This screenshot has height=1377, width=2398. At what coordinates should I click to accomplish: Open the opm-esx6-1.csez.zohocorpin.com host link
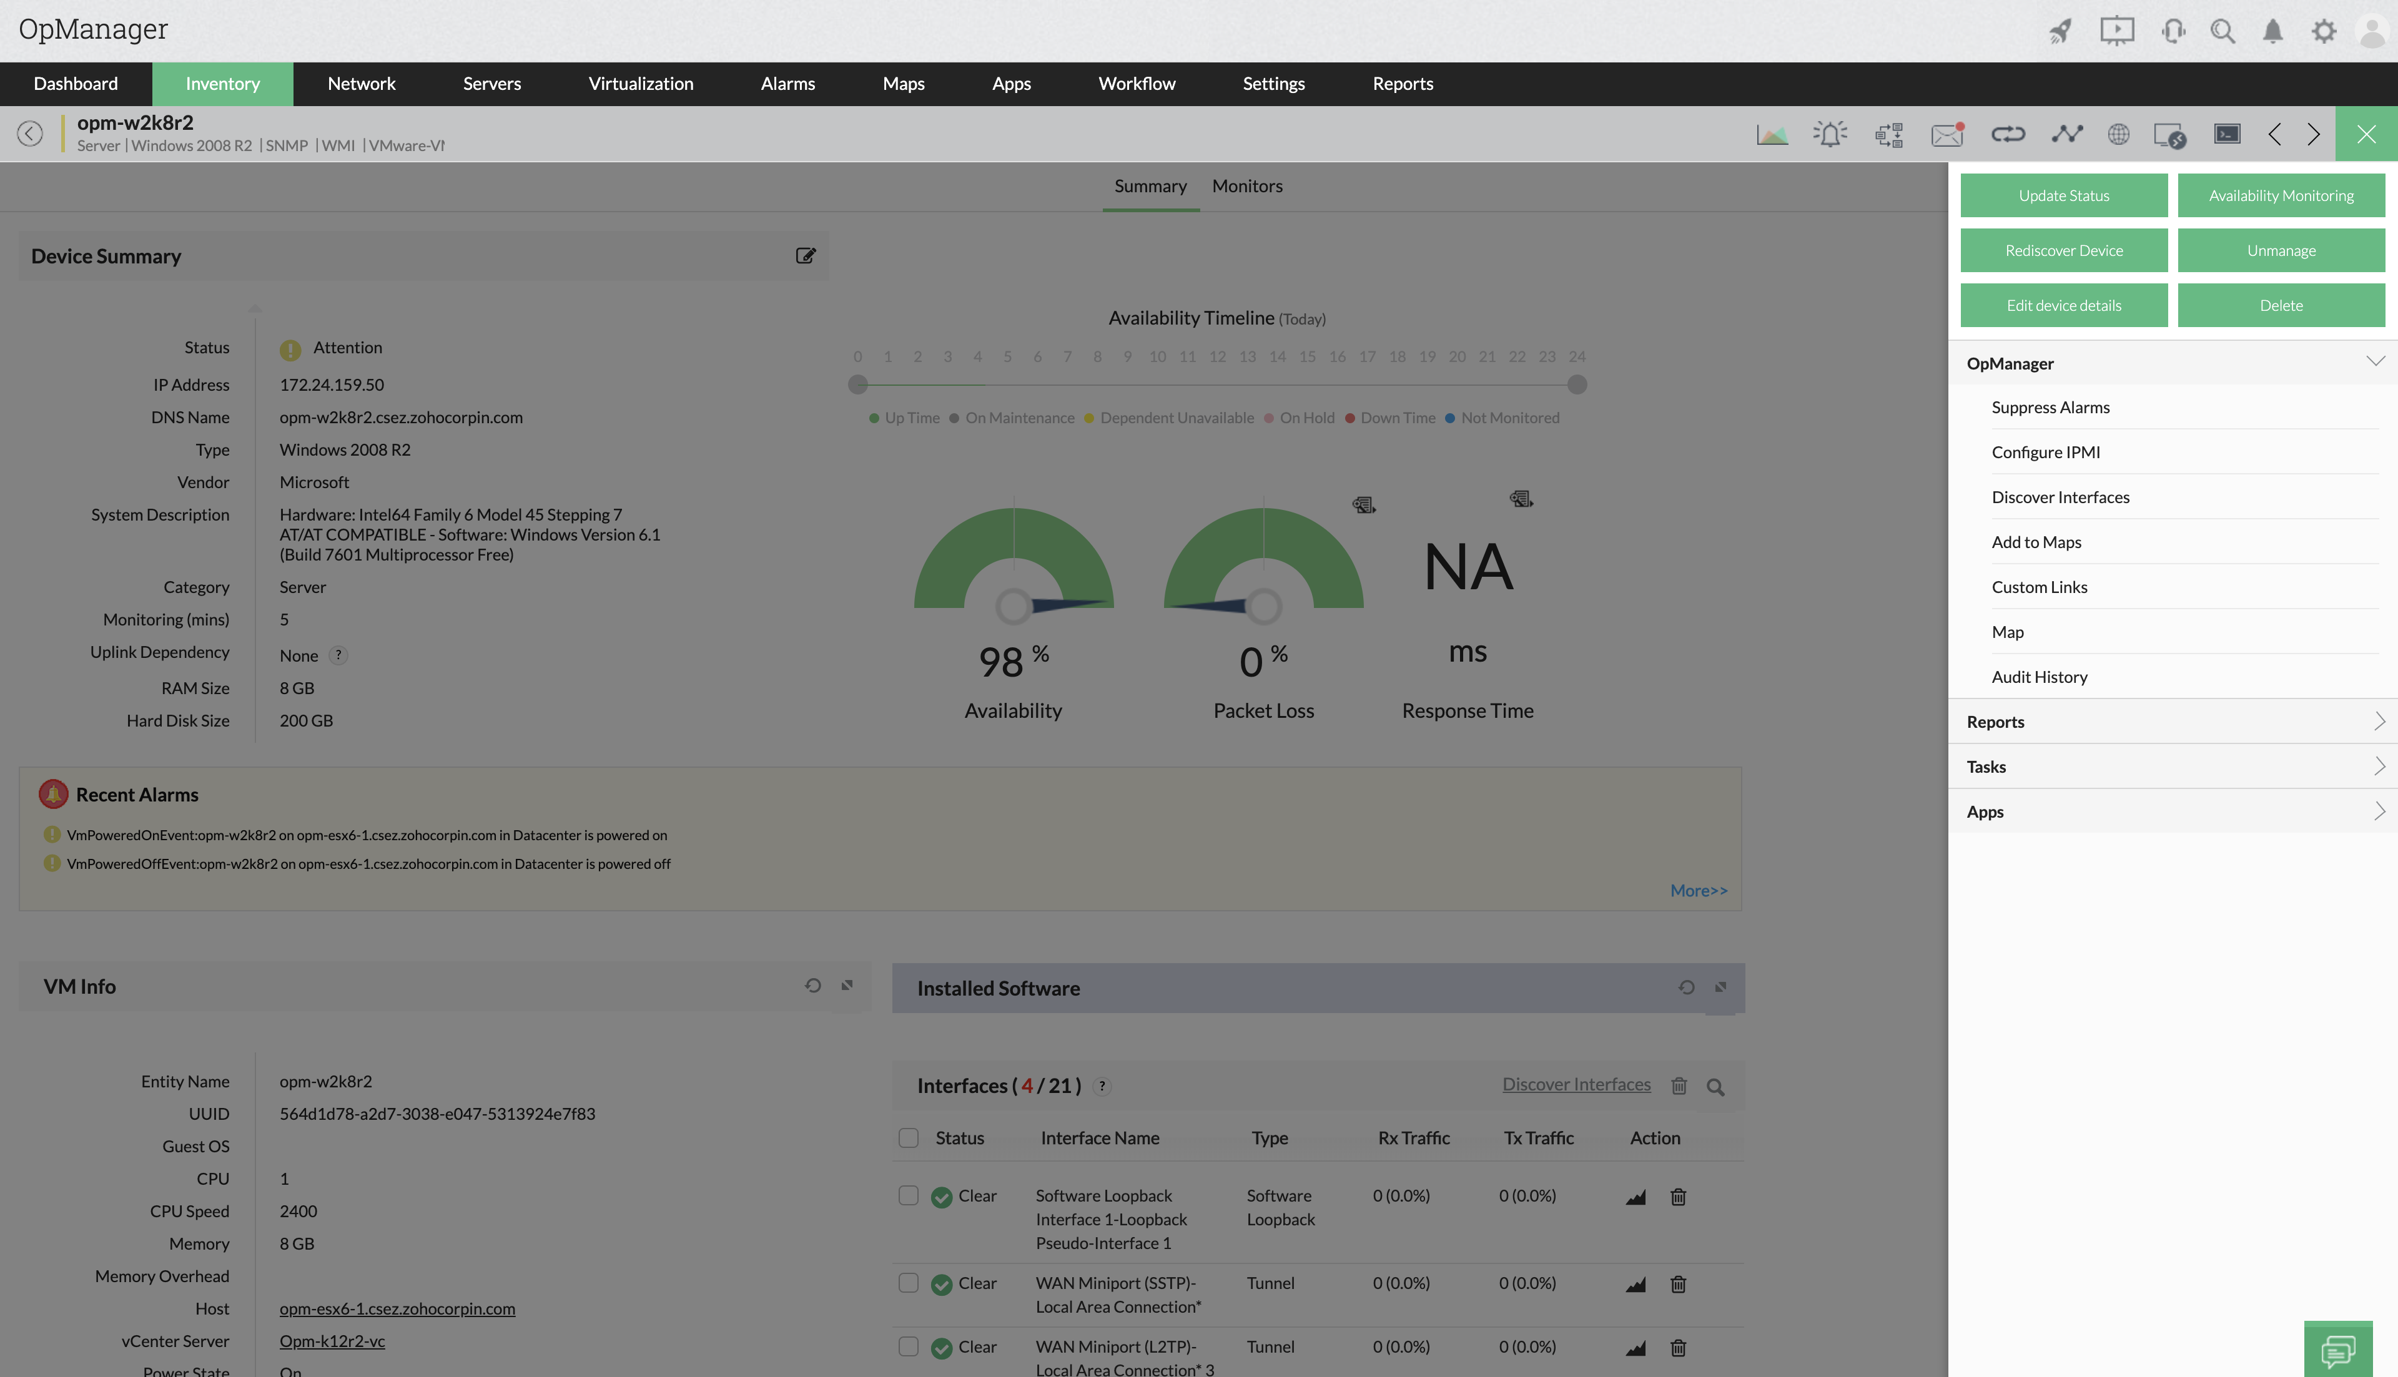pyautogui.click(x=397, y=1308)
